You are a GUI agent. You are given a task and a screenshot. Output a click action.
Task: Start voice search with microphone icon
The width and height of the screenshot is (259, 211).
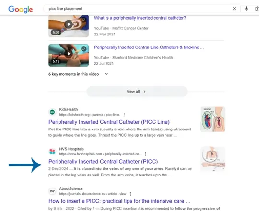246,9
